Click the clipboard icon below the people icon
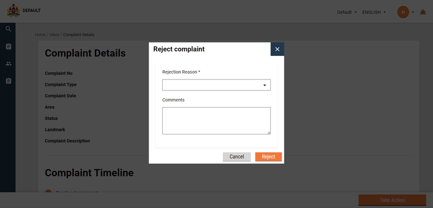The image size is (433, 208). (x=8, y=81)
